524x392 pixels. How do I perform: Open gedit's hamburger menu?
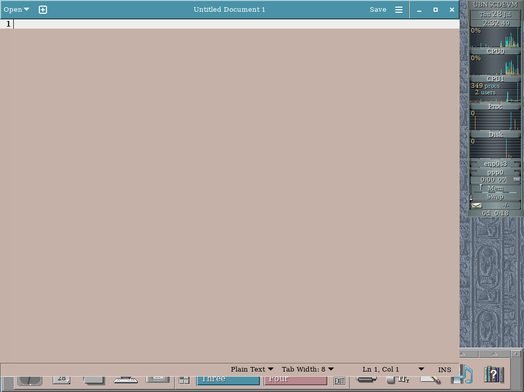click(399, 9)
